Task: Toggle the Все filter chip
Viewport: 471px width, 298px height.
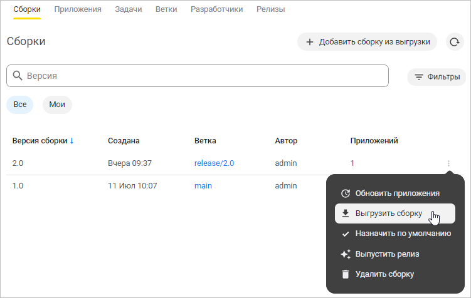Action: (19, 105)
